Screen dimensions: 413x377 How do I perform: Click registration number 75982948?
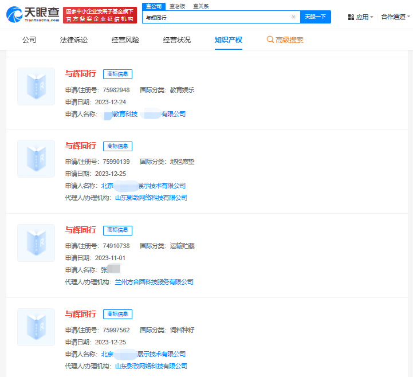pyautogui.click(x=116, y=90)
